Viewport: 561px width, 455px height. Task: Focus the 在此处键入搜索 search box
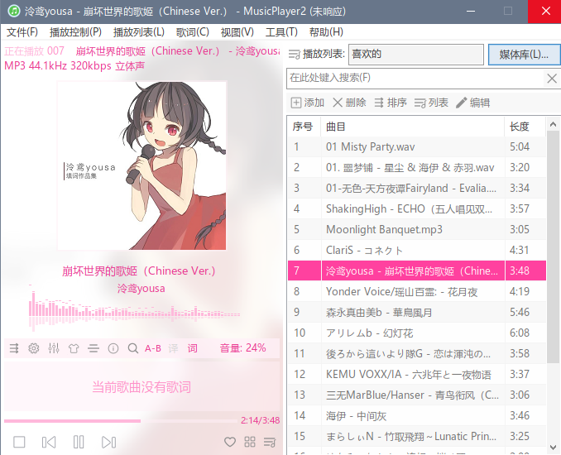click(415, 78)
